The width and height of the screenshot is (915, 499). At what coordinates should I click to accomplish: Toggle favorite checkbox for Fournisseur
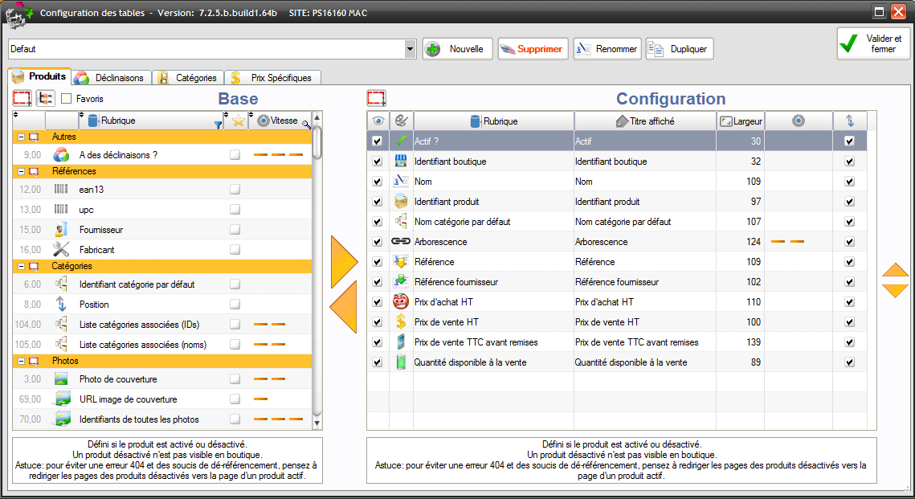(235, 229)
